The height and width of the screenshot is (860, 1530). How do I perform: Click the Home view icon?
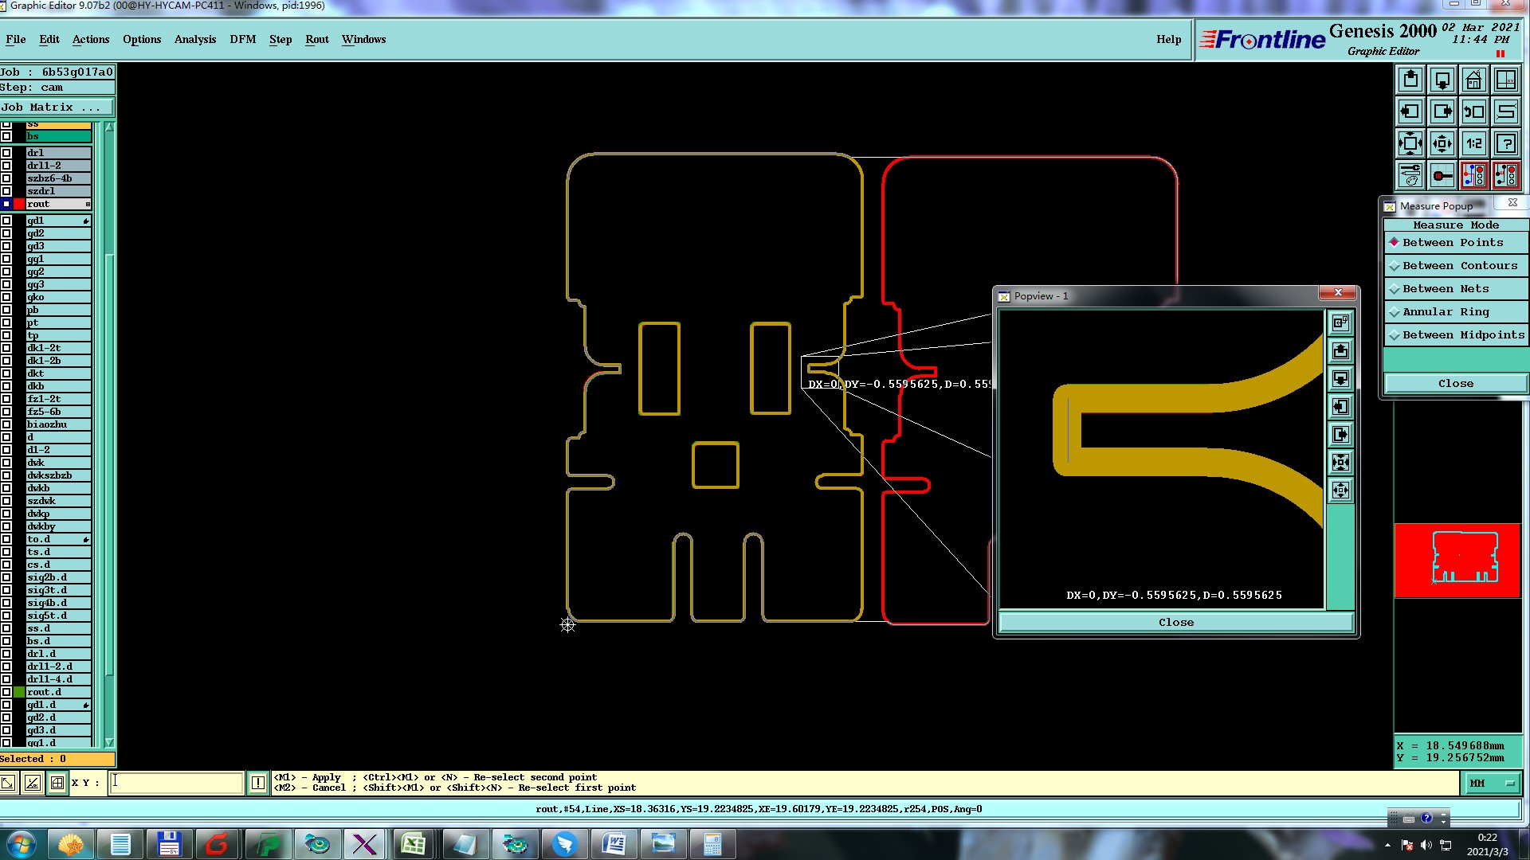coord(1473,80)
